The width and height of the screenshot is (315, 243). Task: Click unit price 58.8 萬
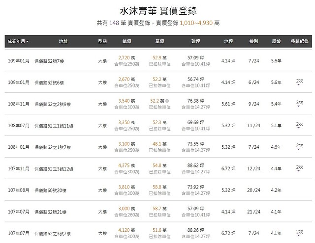pyautogui.click(x=159, y=187)
